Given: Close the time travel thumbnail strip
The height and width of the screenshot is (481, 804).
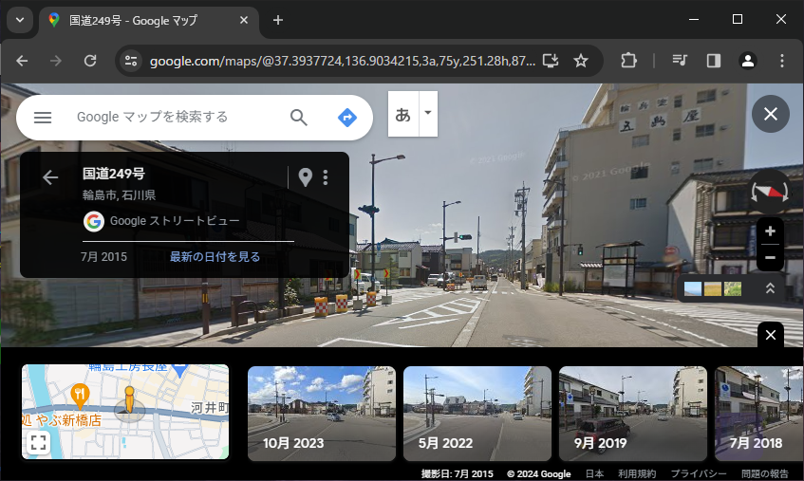Looking at the screenshot, I should tap(771, 335).
